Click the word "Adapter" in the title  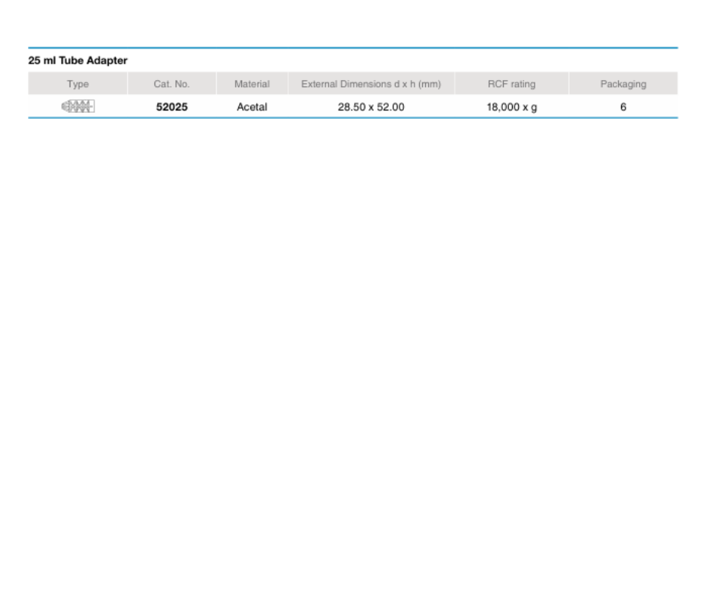pos(108,61)
